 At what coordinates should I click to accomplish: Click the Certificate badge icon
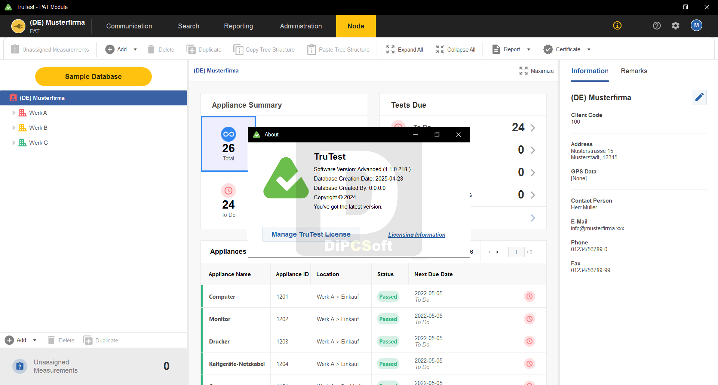548,49
